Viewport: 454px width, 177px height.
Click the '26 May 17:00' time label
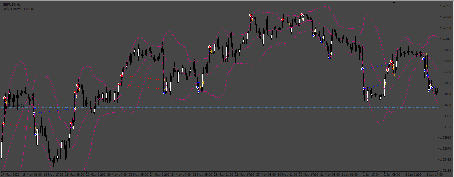coord(245,174)
